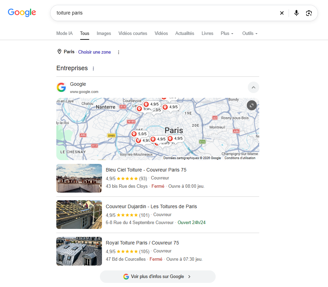Click the Google logo to go home

tap(22, 12)
